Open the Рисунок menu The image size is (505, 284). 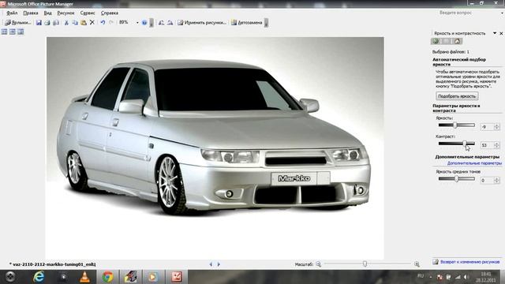coord(65,13)
